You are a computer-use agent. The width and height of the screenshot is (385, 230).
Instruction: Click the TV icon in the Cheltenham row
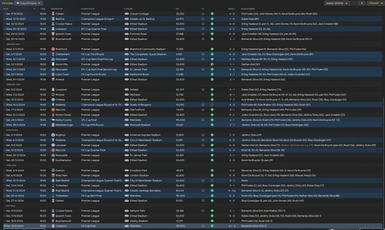point(203,54)
